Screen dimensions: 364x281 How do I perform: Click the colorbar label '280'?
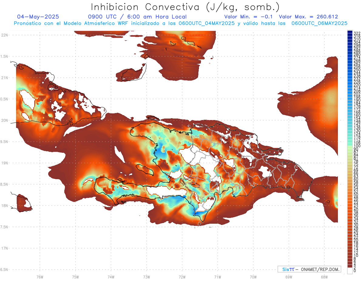coord(357,55)
